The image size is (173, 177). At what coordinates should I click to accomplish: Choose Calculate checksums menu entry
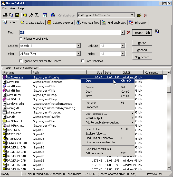pos(108,149)
